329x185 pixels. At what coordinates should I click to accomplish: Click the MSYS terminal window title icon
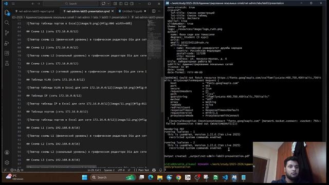[167, 3]
